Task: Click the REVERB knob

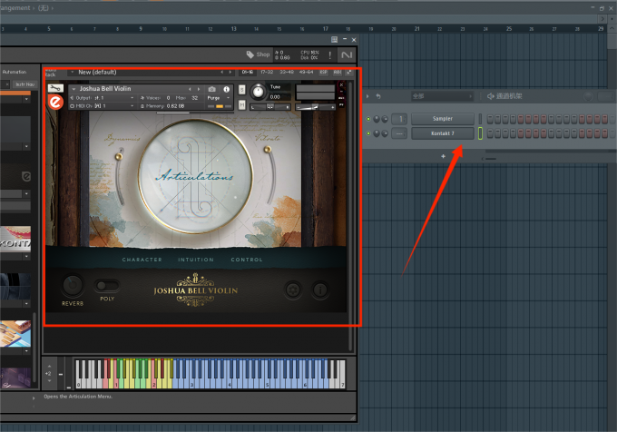Action: [x=73, y=286]
